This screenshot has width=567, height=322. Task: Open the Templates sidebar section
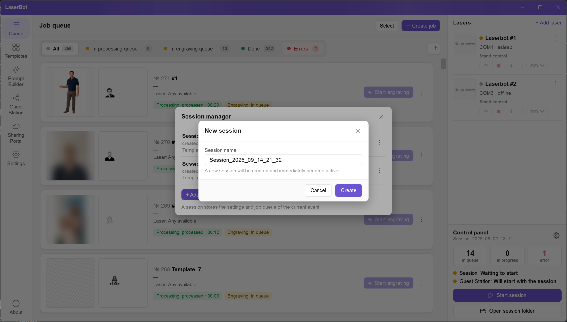16,51
